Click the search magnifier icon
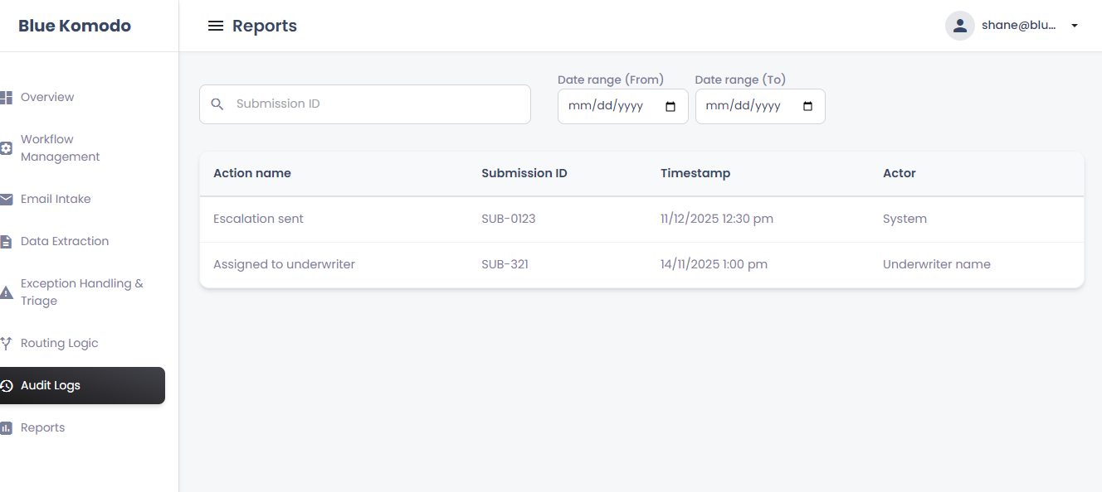 (x=217, y=104)
